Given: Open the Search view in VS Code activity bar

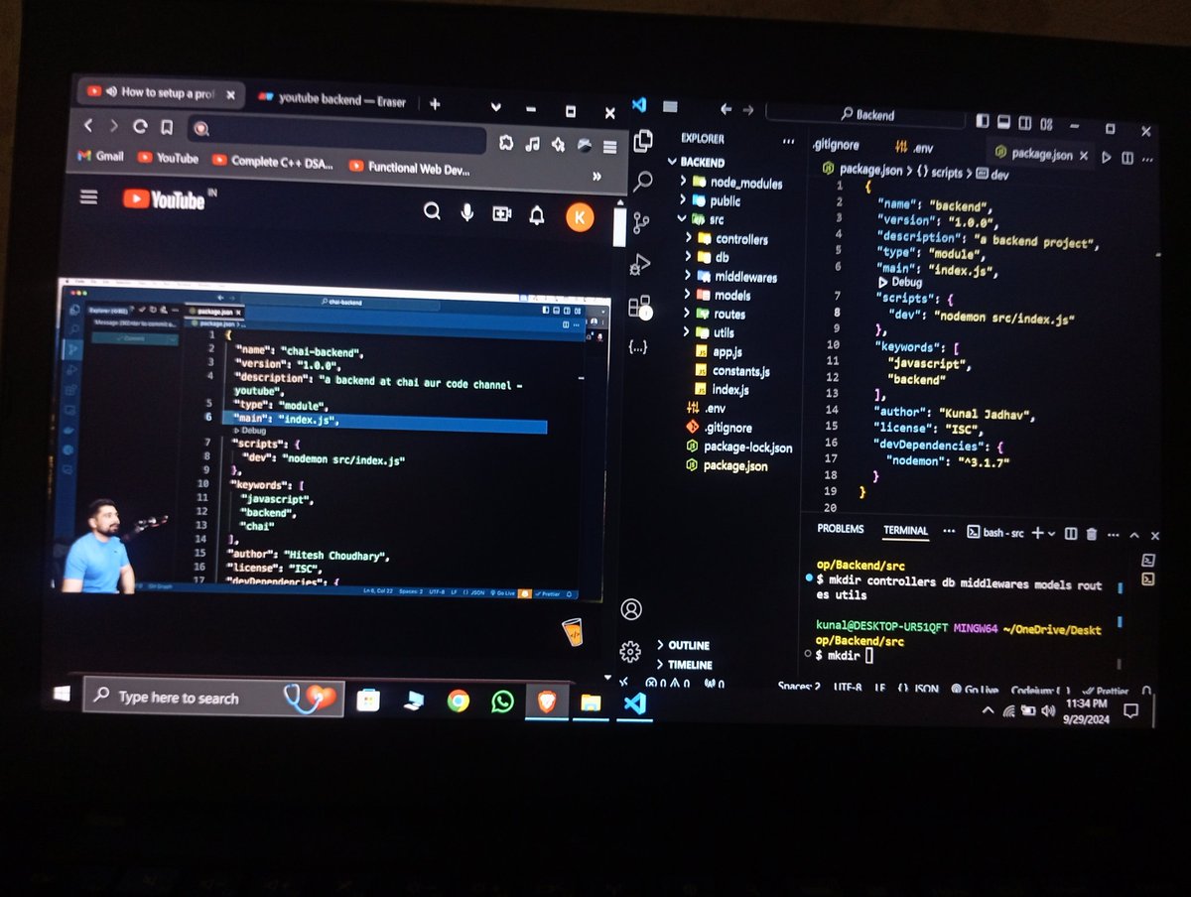Looking at the screenshot, I should click(x=643, y=181).
